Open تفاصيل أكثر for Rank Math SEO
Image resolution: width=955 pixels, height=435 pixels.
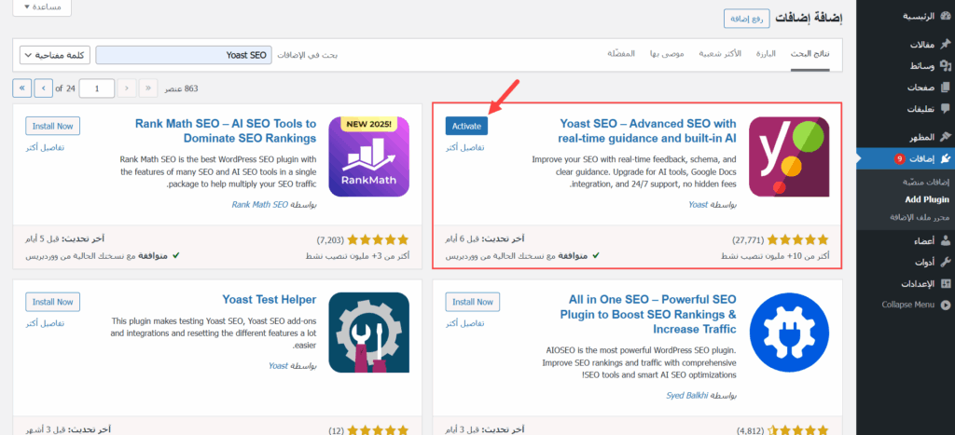click(45, 148)
